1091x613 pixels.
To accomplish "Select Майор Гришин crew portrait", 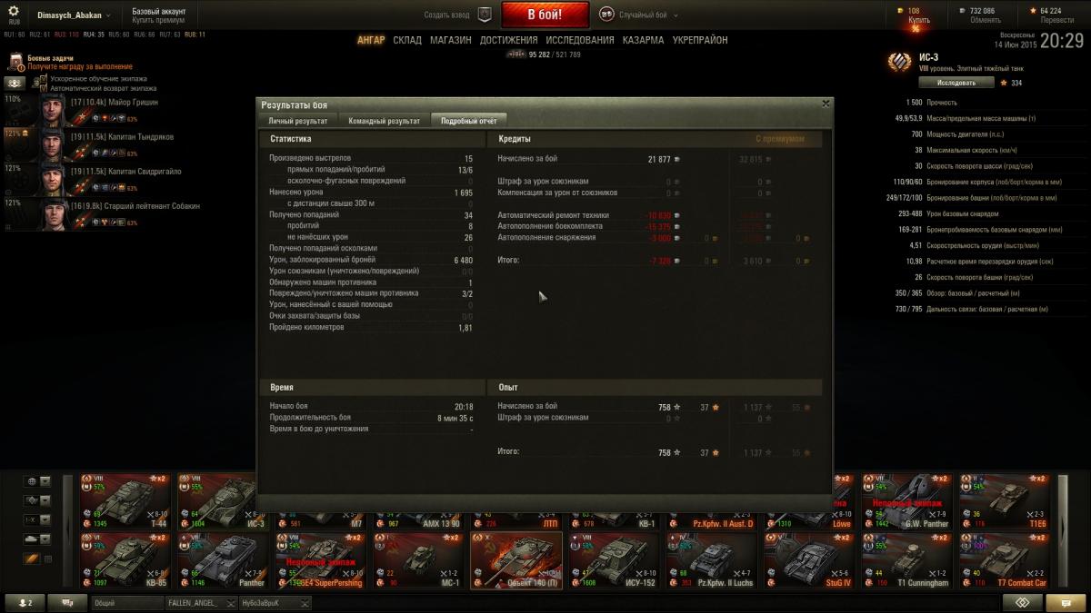I will (53, 110).
